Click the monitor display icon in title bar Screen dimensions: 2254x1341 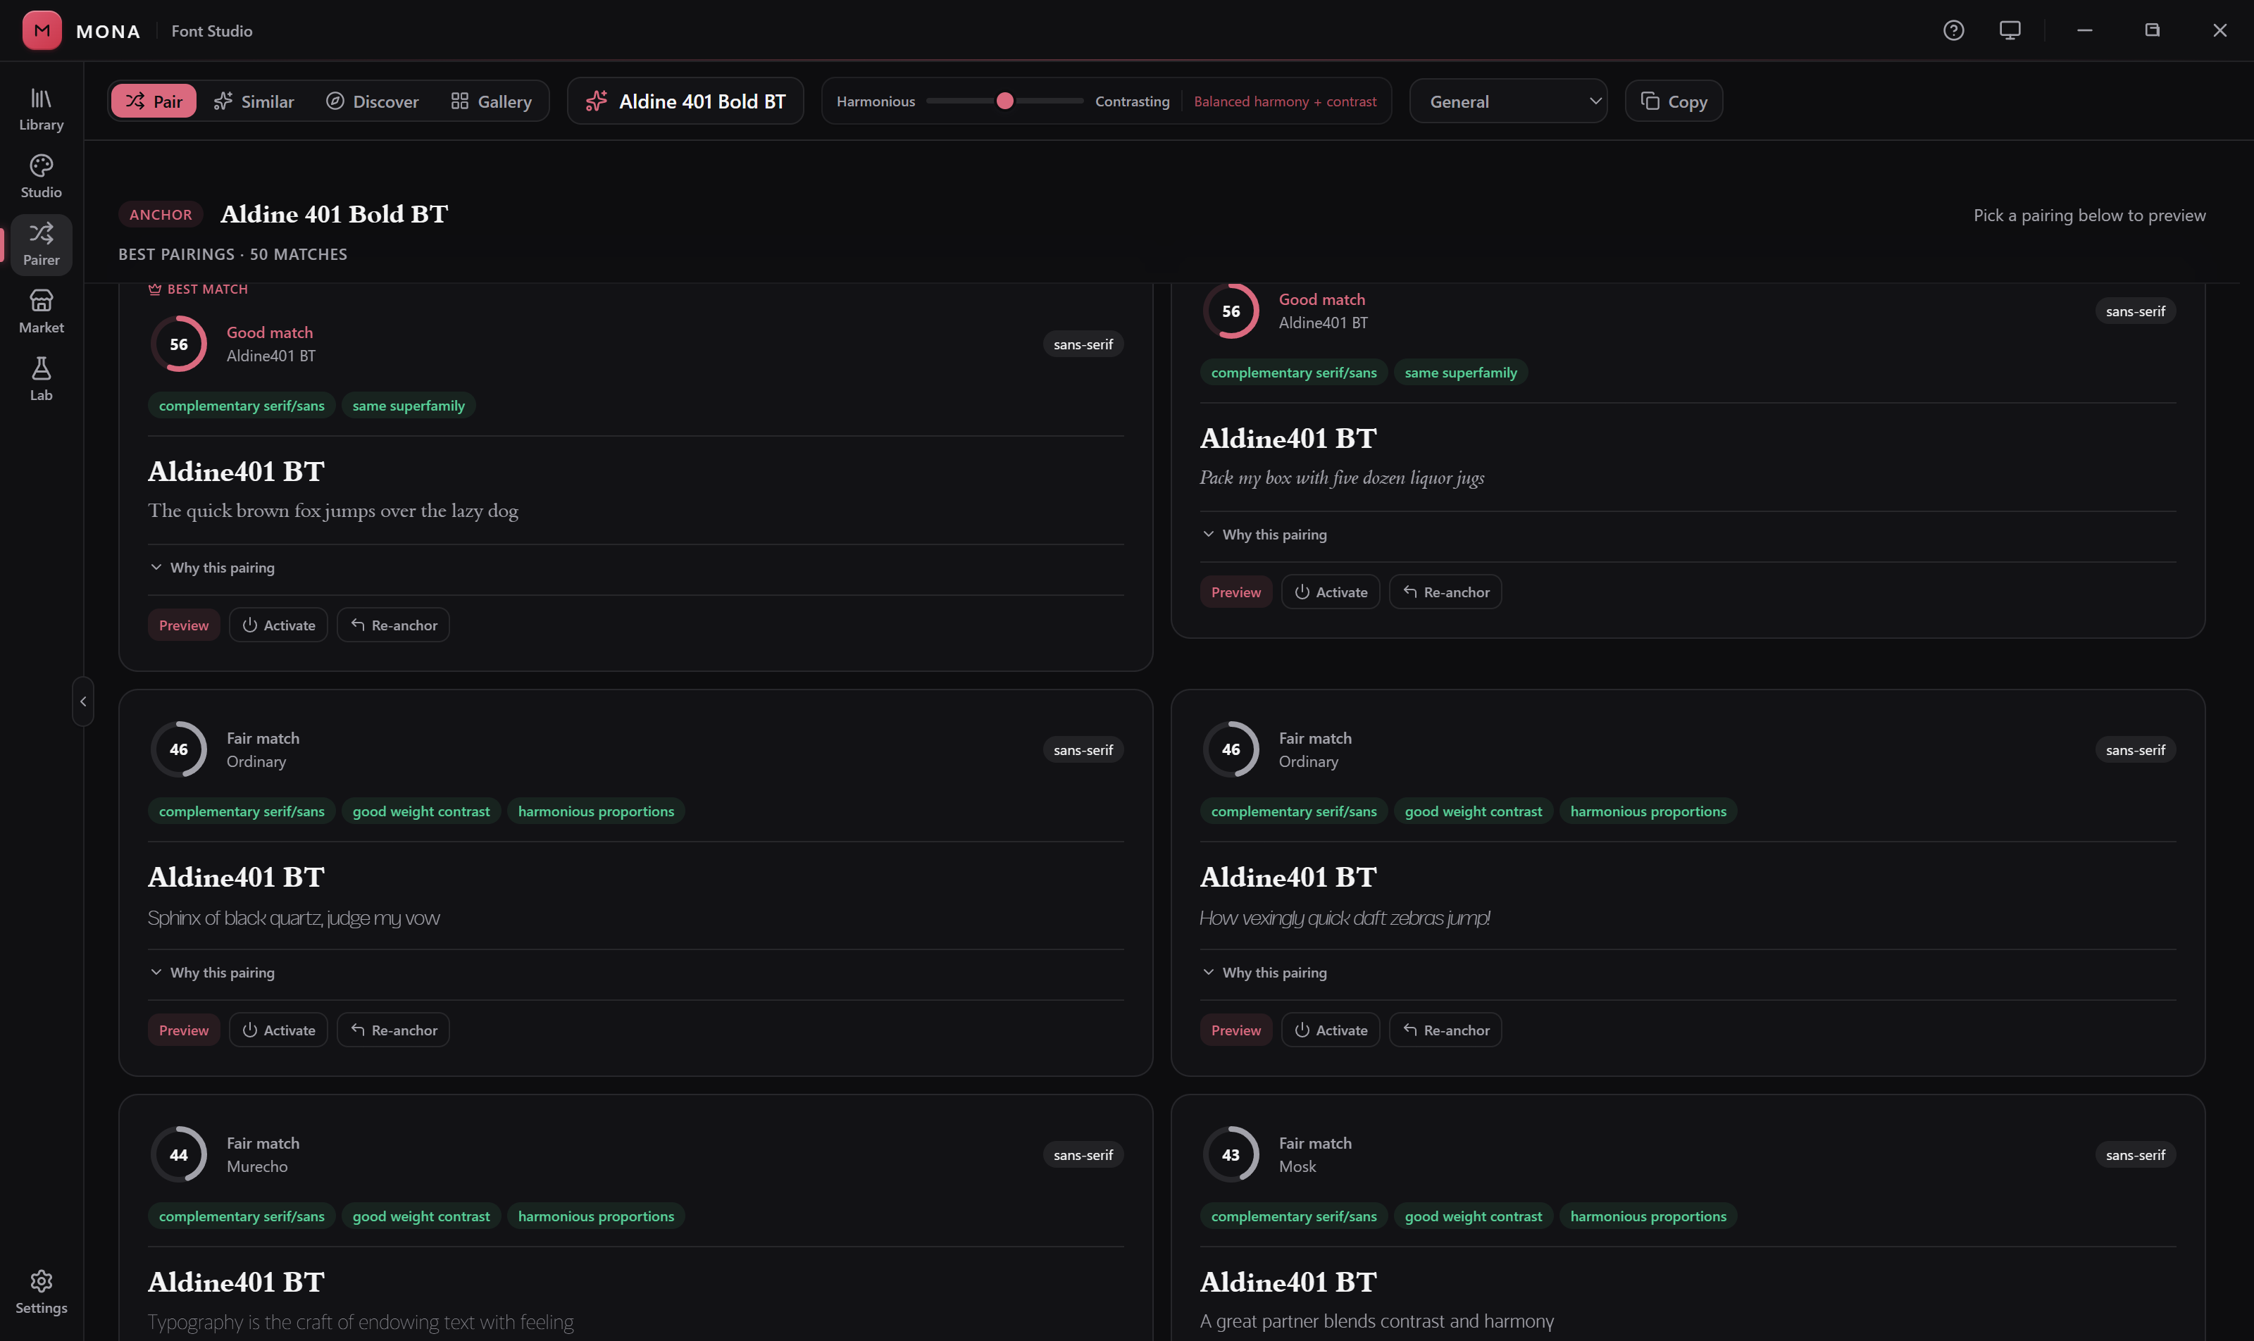click(2010, 31)
